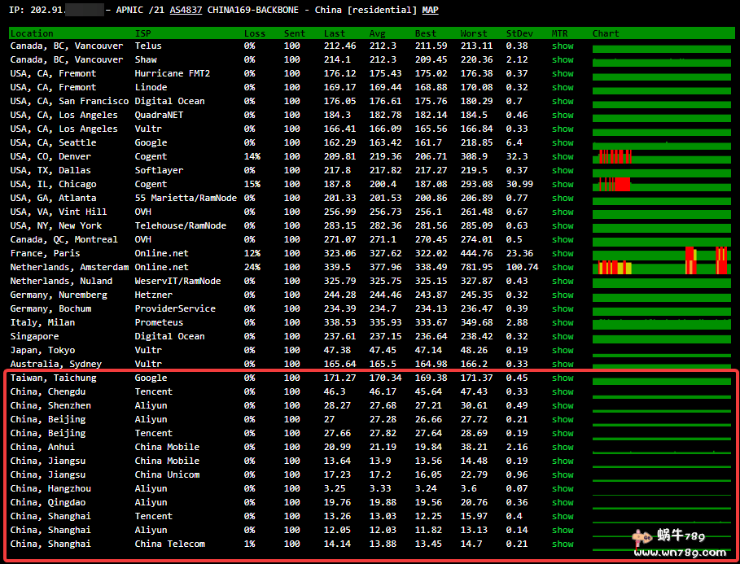Viewport: 740px width, 564px height.
Task: Click the StDev column header
Action: [516, 33]
